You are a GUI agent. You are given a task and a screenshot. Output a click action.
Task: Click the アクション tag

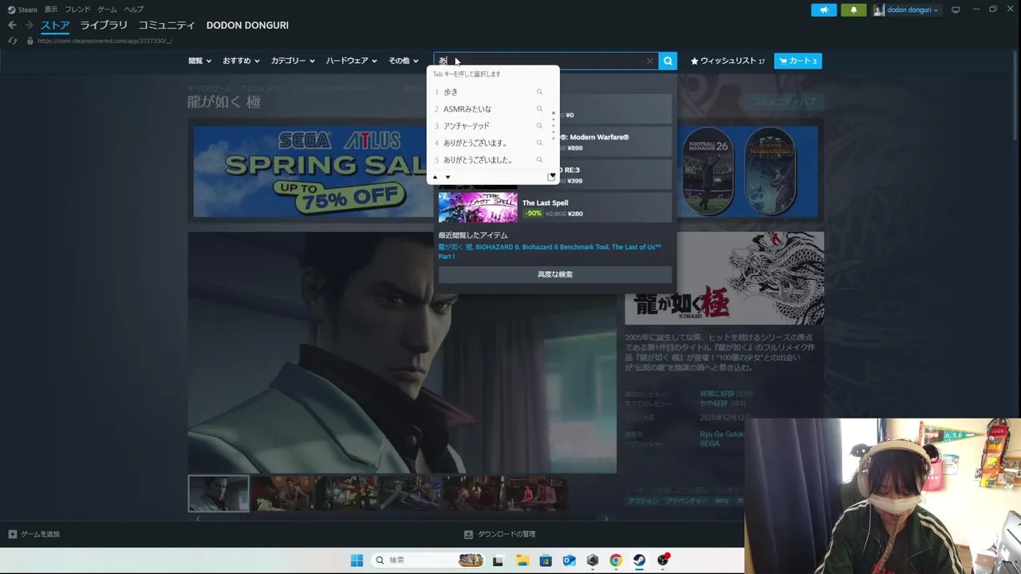tap(643, 501)
